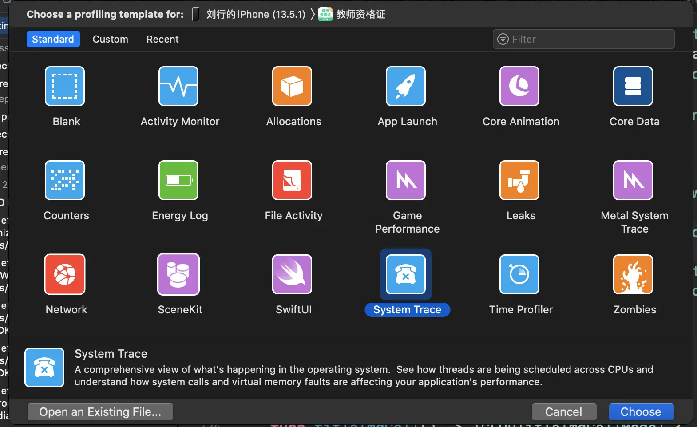This screenshot has height=427, width=697.
Task: Click the App Launch label
Action: click(408, 122)
